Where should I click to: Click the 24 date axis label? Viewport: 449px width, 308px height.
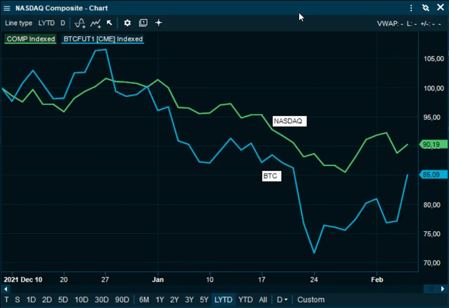click(314, 280)
